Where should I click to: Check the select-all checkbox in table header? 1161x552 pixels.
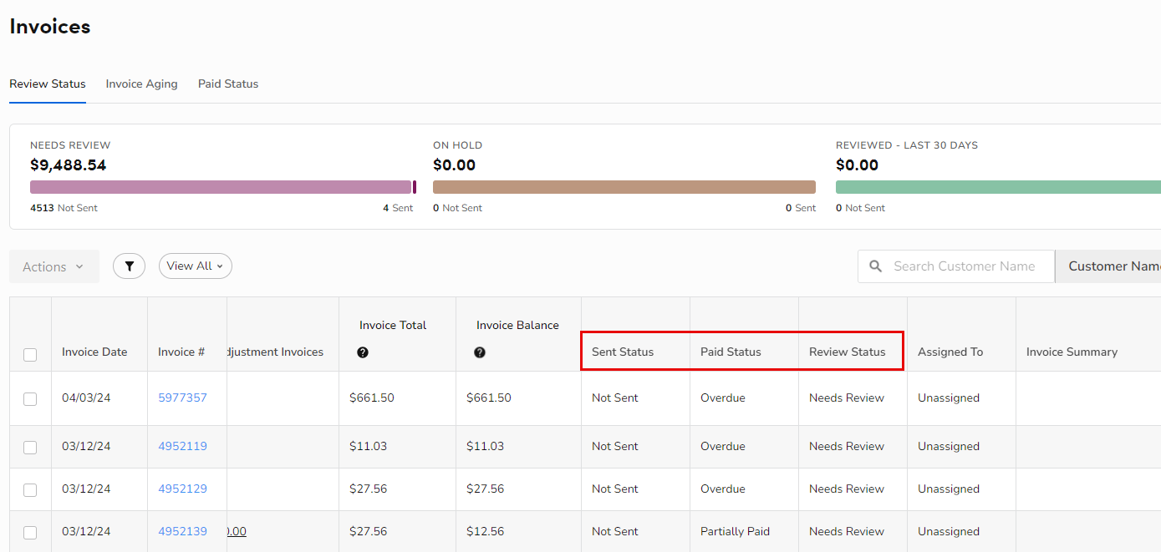point(30,354)
